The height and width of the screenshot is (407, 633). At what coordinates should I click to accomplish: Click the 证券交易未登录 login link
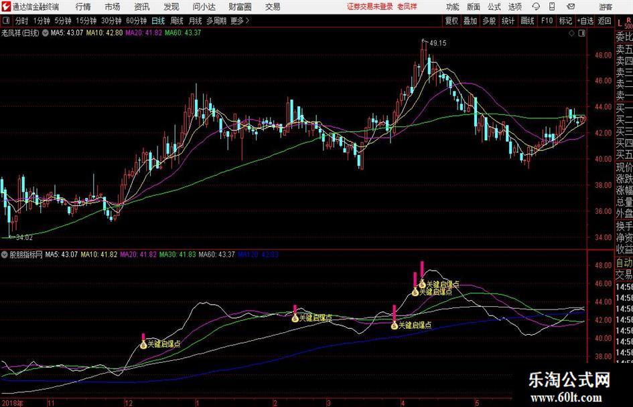click(x=370, y=7)
